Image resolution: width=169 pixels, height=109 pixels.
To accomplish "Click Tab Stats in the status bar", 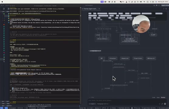I will click(x=123, y=108).
